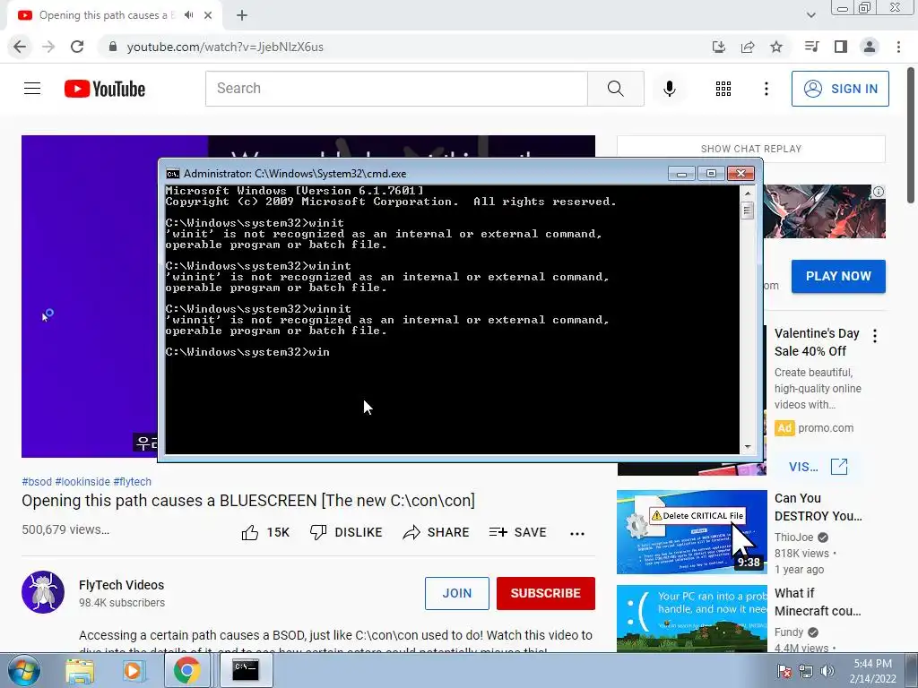Open 'Can You DESTROY You...' video title
Viewport: 918px width, 688px height.
click(818, 507)
